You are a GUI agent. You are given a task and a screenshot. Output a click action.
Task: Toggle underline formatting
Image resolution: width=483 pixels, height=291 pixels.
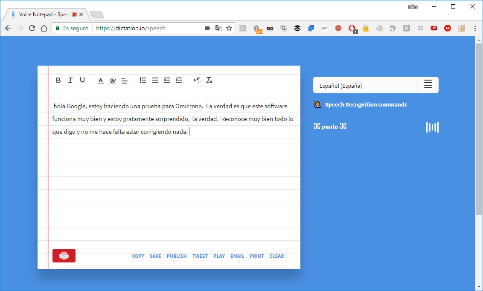click(82, 80)
